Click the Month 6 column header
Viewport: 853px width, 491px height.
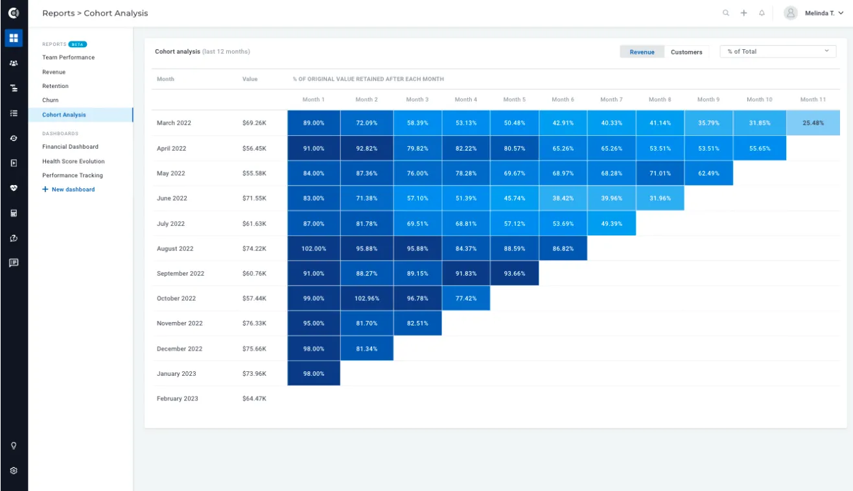coord(563,100)
